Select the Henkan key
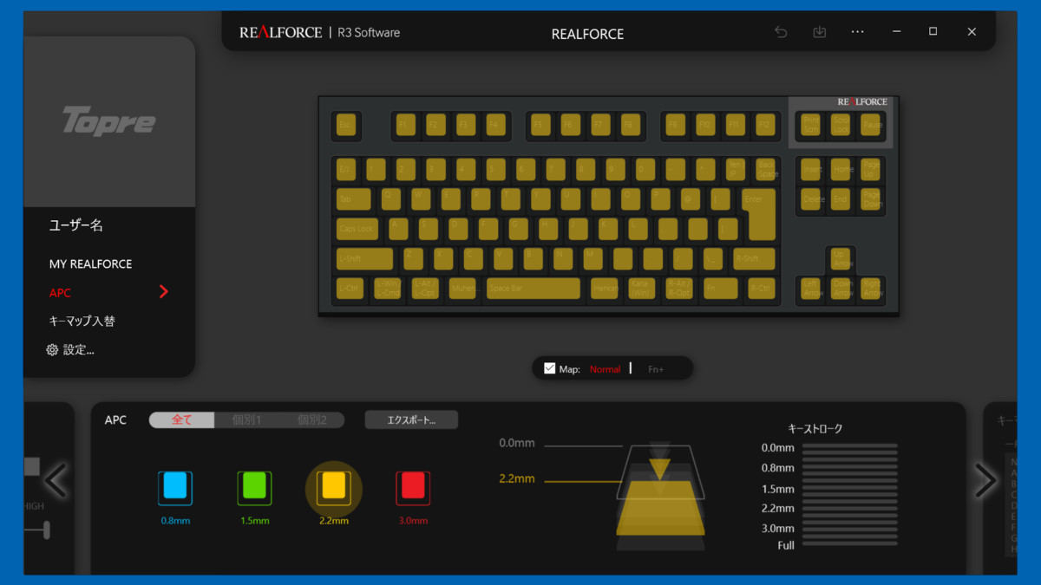Viewport: 1041px width, 585px height. (605, 289)
